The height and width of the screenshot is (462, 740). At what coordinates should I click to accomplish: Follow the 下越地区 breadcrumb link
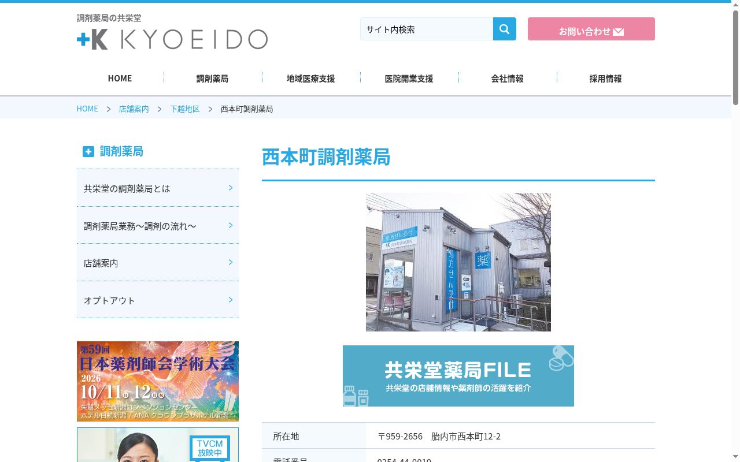[184, 109]
